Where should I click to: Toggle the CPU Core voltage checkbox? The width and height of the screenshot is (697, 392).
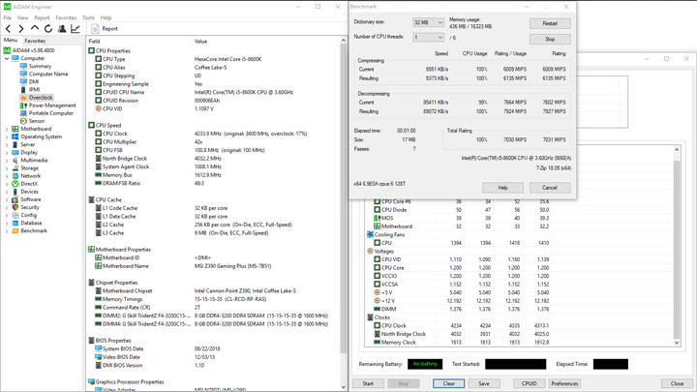point(377,267)
